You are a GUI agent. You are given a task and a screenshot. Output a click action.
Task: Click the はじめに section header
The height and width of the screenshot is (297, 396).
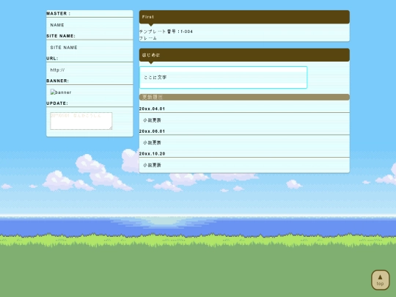[244, 55]
